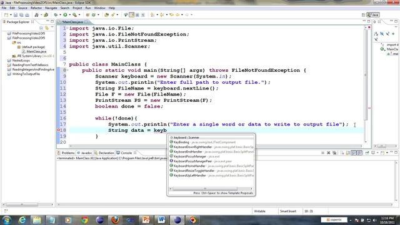Viewport: 400px width, 225px height.
Task: Switch to the Javadoc tab
Action: 84,152
